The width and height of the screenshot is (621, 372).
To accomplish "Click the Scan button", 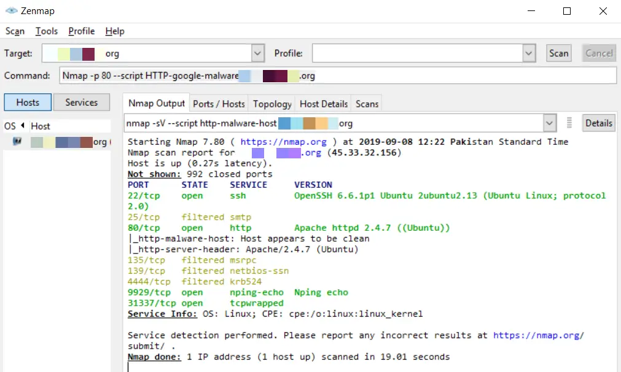I will click(x=558, y=53).
